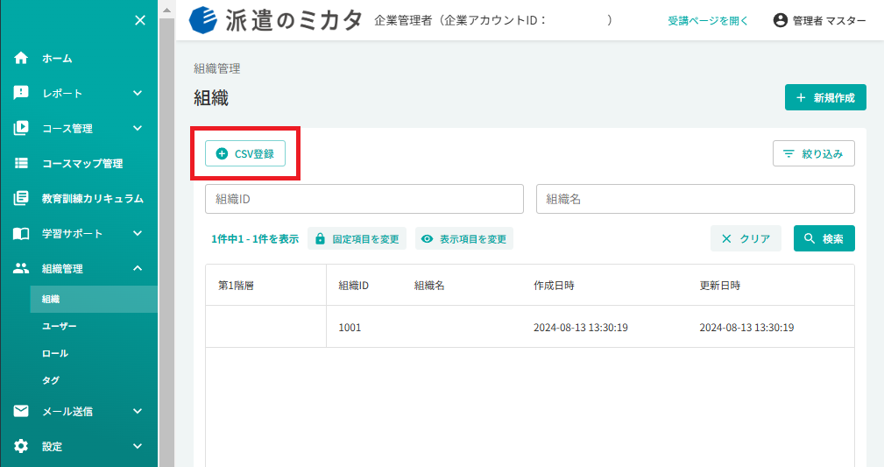This screenshot has width=884, height=467.
Task: Click the 新規作成 button
Action: (825, 97)
